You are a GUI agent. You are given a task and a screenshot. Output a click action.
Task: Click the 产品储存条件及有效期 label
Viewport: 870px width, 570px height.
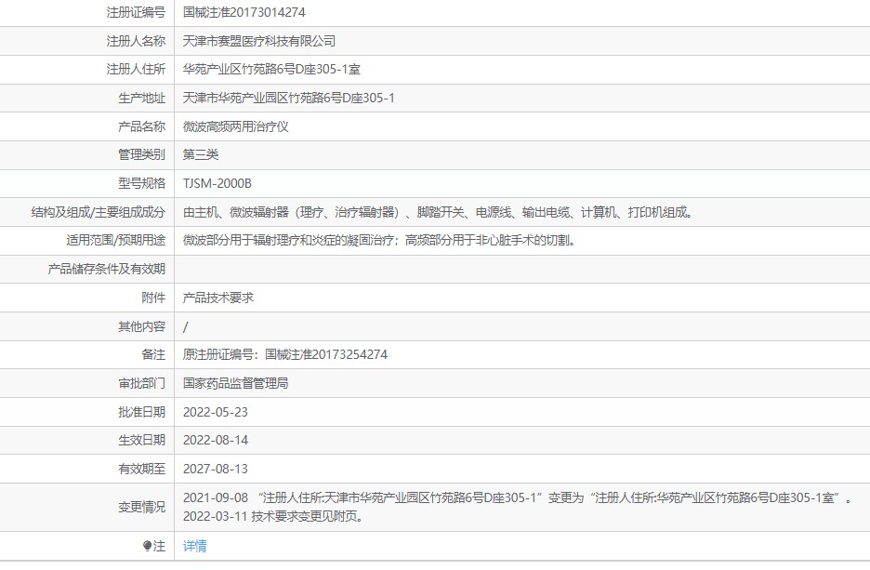(107, 269)
